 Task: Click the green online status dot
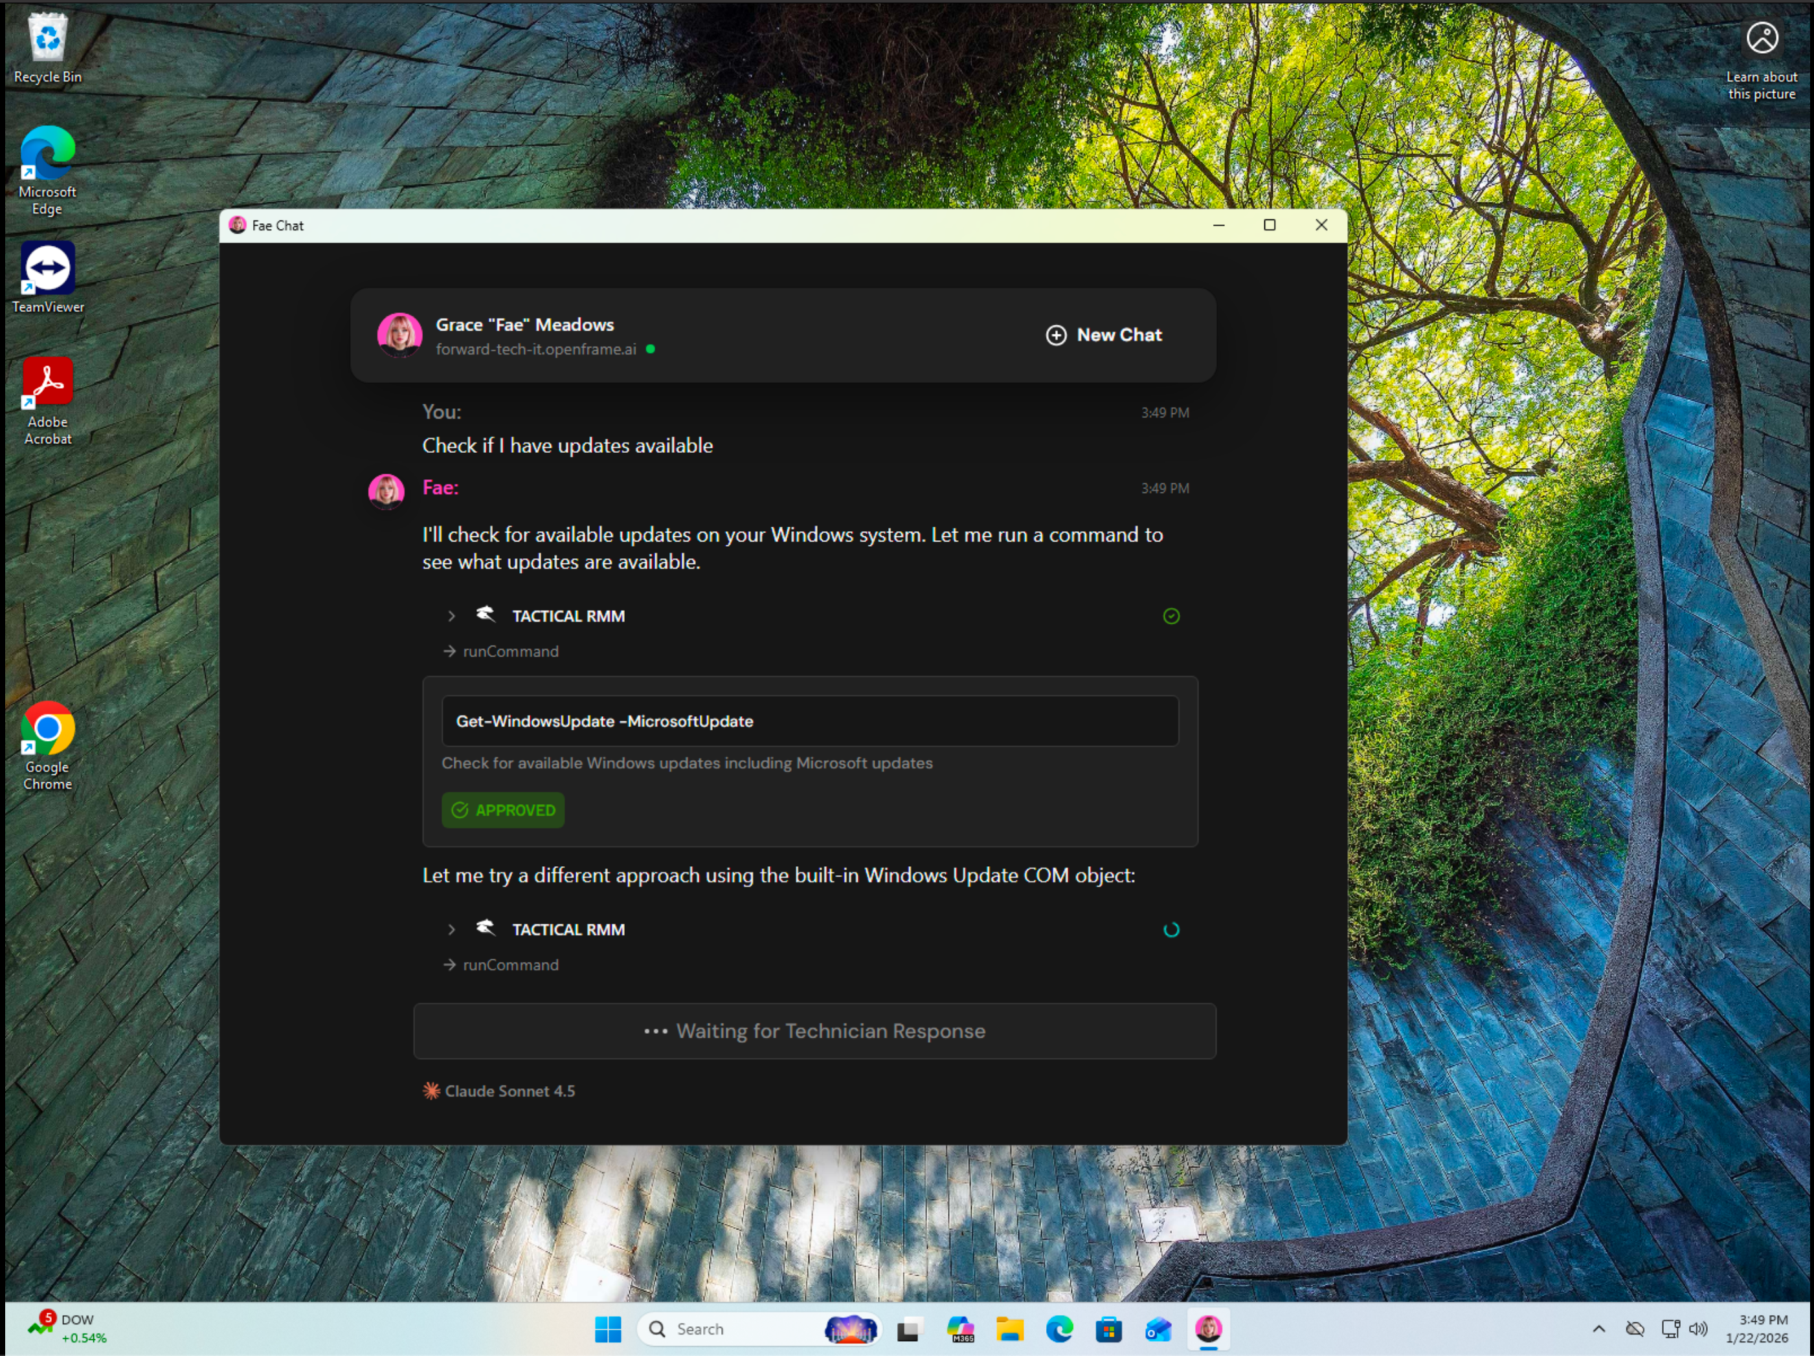tap(651, 349)
